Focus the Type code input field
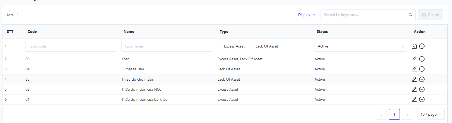 71,46
